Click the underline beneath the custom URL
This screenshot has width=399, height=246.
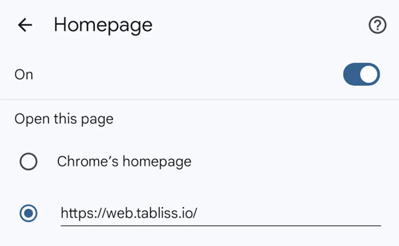pyautogui.click(x=220, y=225)
